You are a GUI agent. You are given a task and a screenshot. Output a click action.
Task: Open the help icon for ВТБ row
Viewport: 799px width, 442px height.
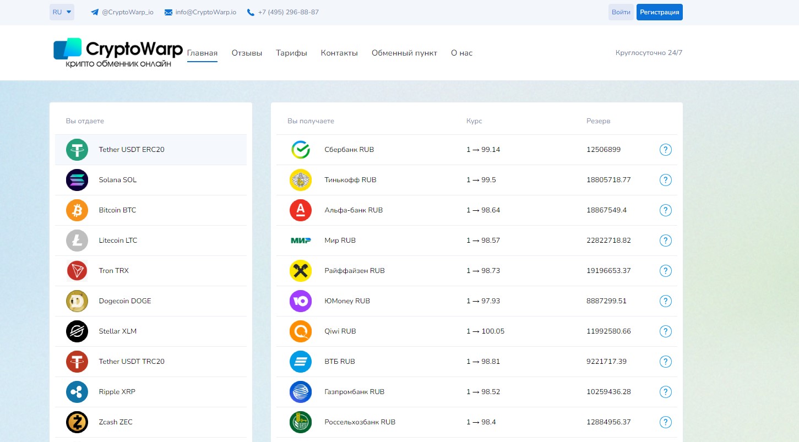click(x=665, y=362)
